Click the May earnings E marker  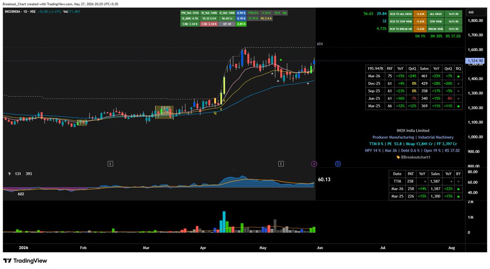pos(281,164)
